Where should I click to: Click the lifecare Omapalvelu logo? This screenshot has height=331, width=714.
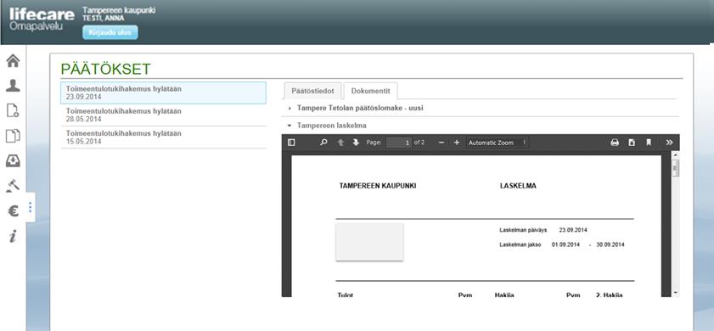tap(42, 20)
